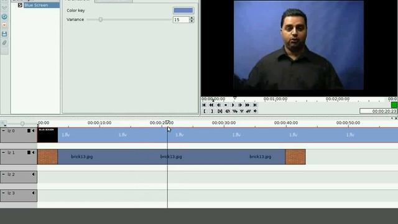Click the Variance value field showing 15
The image size is (398, 224).
click(x=181, y=19)
